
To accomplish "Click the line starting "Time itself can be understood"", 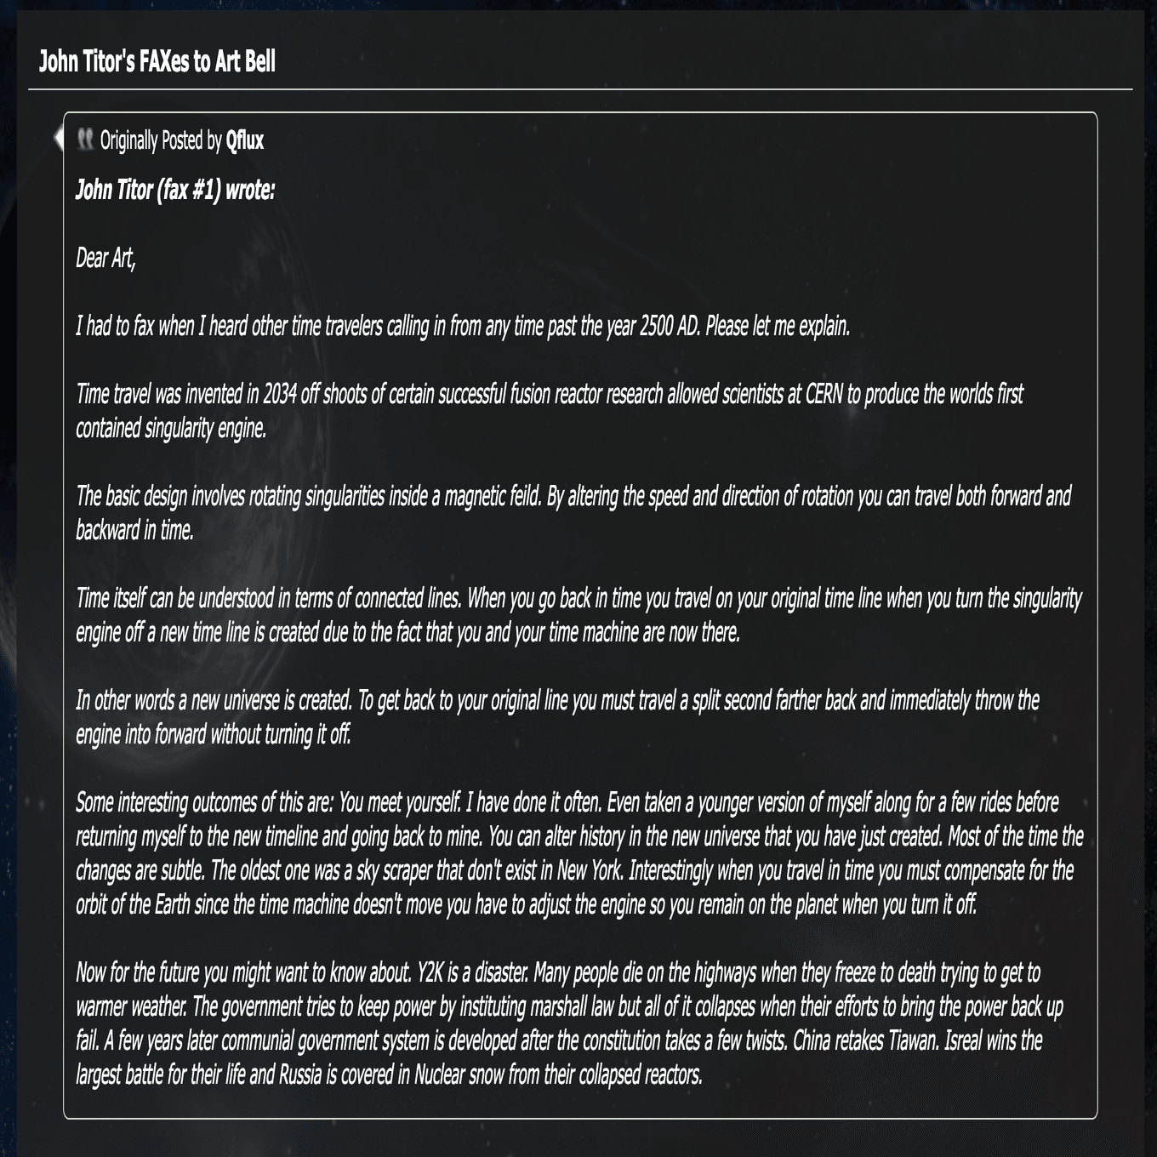I will [x=578, y=598].
